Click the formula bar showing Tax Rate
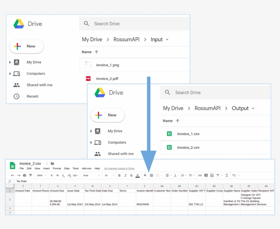280x229 pixels. [x=145, y=181]
